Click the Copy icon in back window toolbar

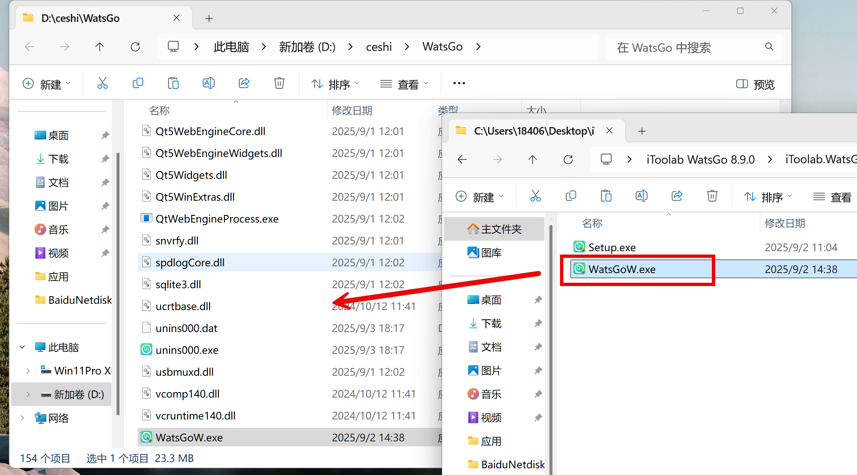[x=138, y=83]
